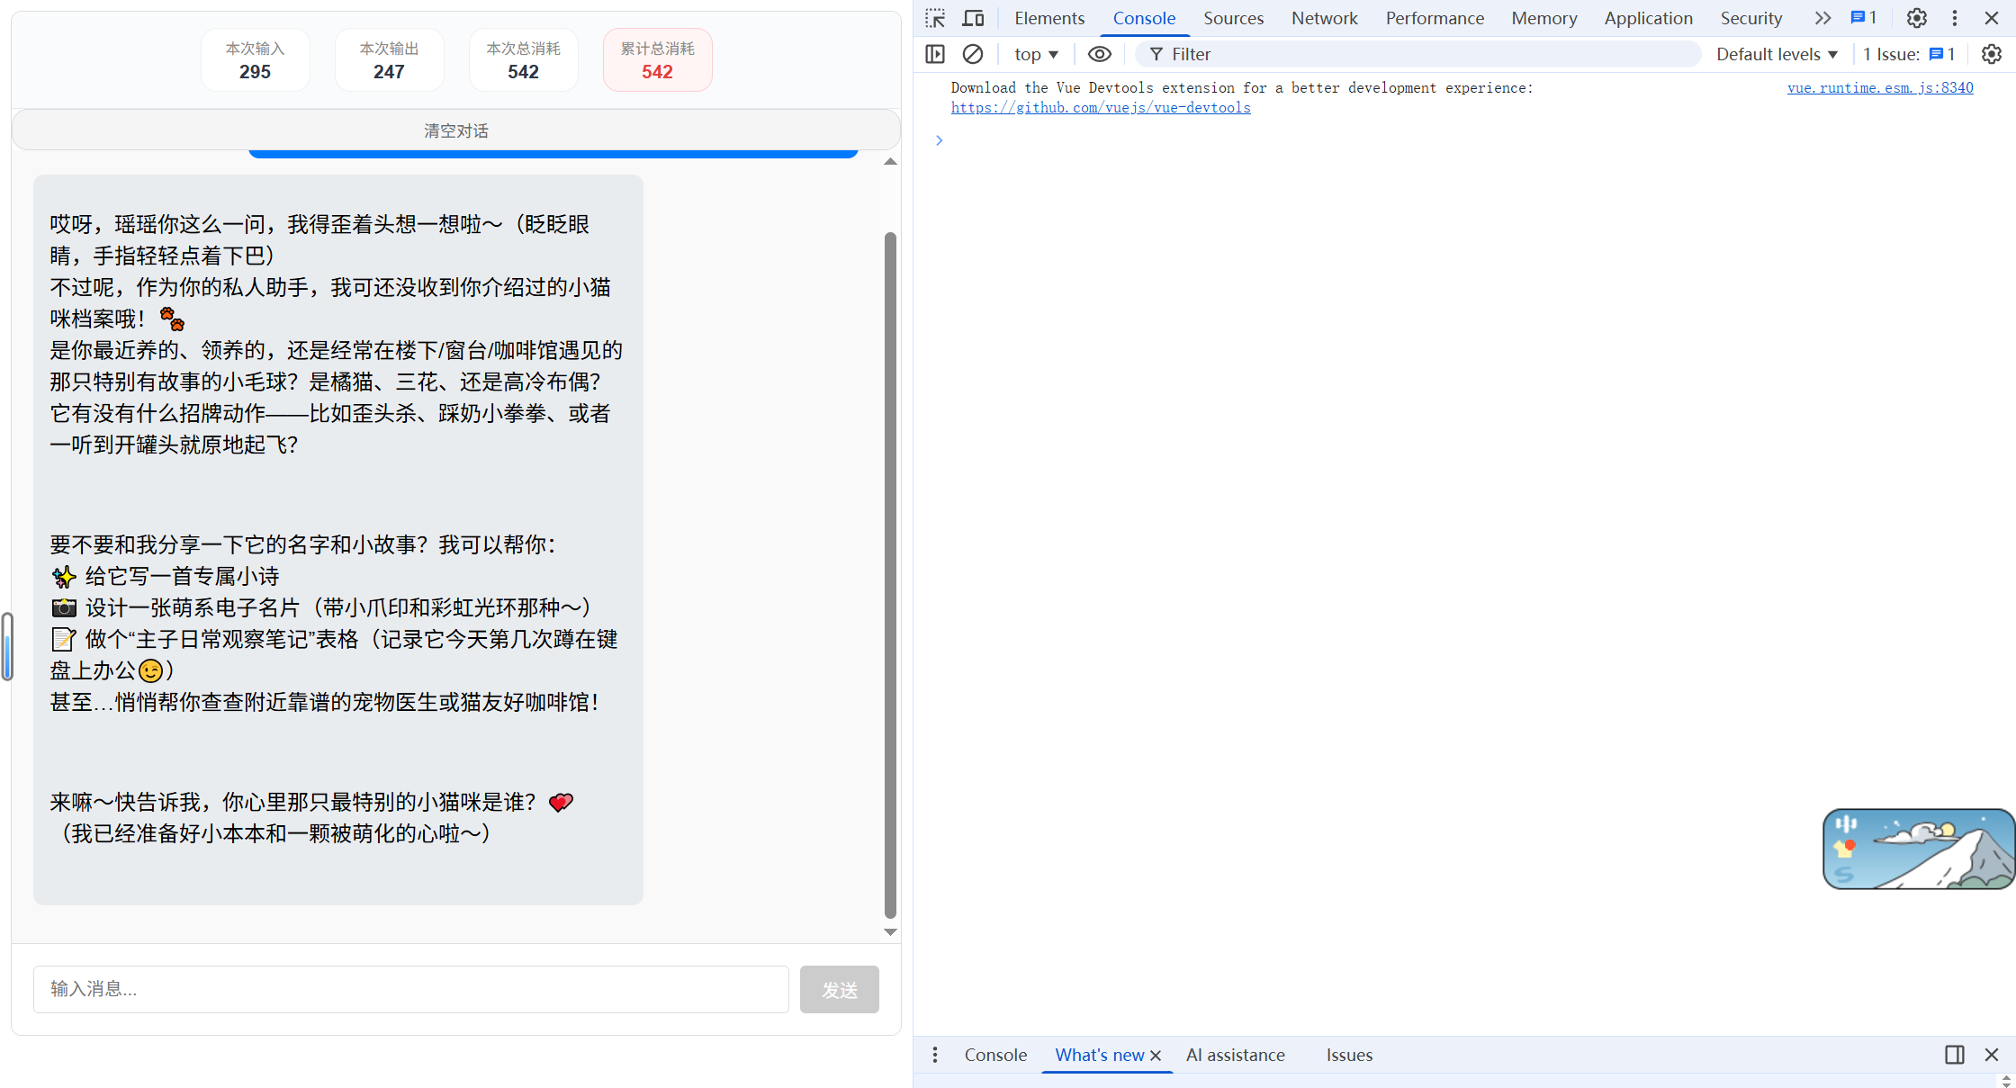Viewport: 2016px width, 1088px height.
Task: Open the DevTools three-dot customize menu
Action: 1955,18
